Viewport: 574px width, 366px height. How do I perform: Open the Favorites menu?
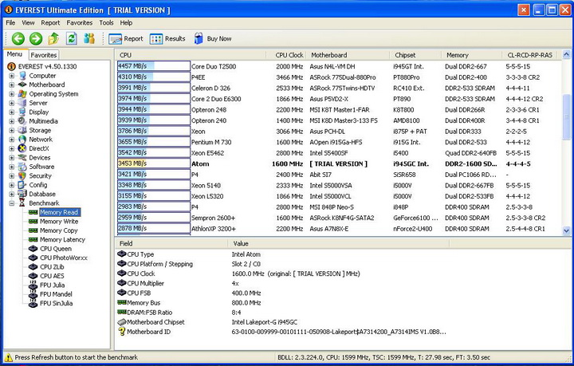(80, 22)
